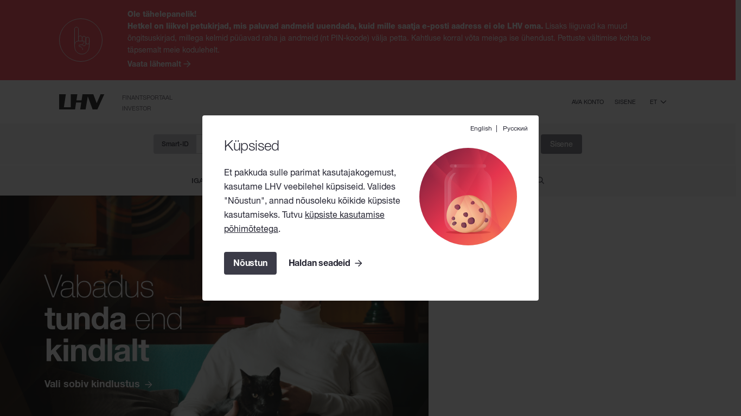Screen dimensions: 741x416
Task: Click the arrow next to Haldan seadeid
Action: [x=359, y=263]
